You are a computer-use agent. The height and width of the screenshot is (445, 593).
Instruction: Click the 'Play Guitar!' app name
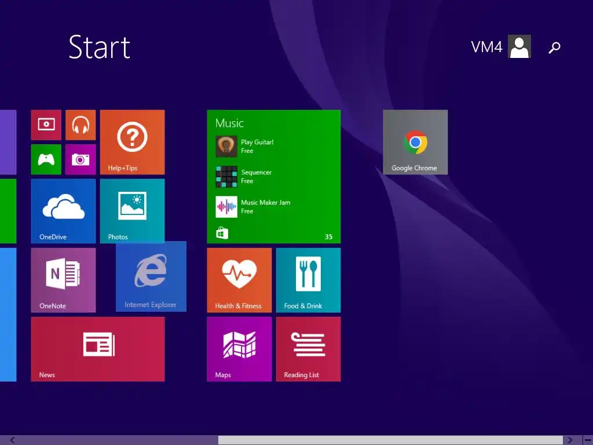pos(257,142)
